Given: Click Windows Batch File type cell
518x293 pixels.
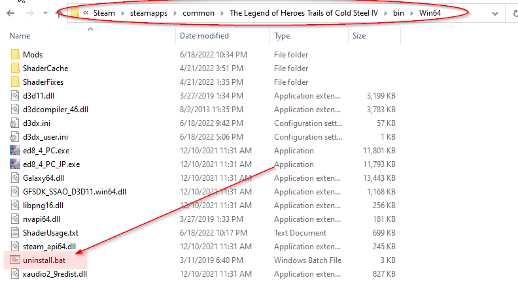Looking at the screenshot, I should coord(307,260).
